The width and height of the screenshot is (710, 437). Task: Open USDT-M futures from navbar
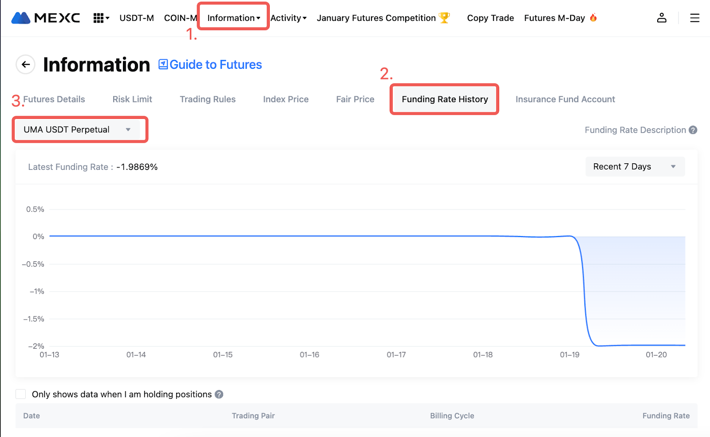(x=137, y=18)
